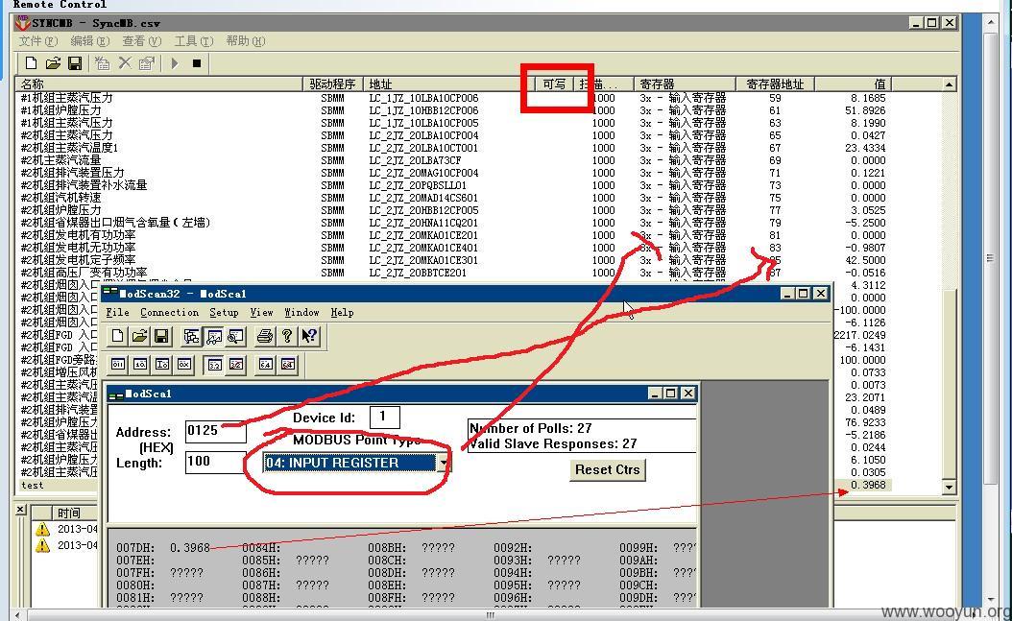Click New document icon in ModScan32 toolbar
This screenshot has width=1012, height=621.
point(117,336)
